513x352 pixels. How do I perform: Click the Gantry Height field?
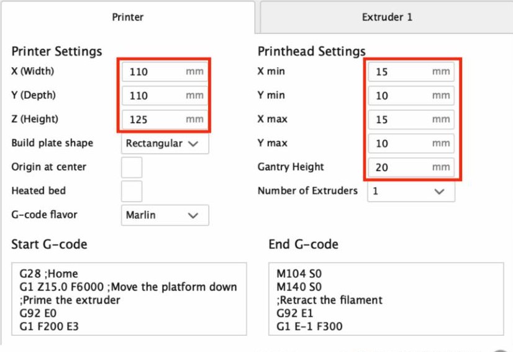click(411, 167)
